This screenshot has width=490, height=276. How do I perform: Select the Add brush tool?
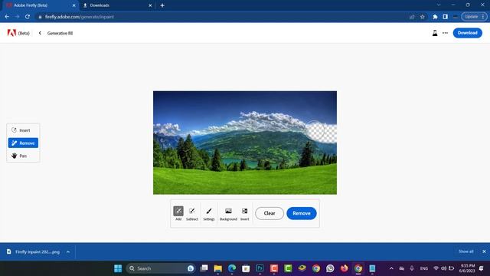pyautogui.click(x=178, y=213)
